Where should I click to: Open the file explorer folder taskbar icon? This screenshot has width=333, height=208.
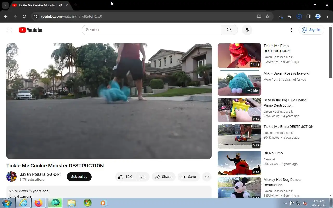click(72, 203)
